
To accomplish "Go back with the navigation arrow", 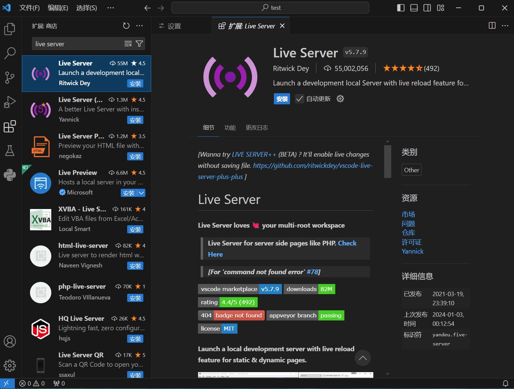I will click(x=147, y=8).
